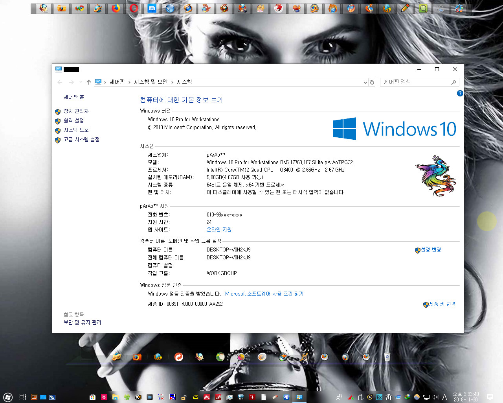Open 시스템 보호 (System protection)
Image resolution: width=503 pixels, height=403 pixels.
pos(76,130)
